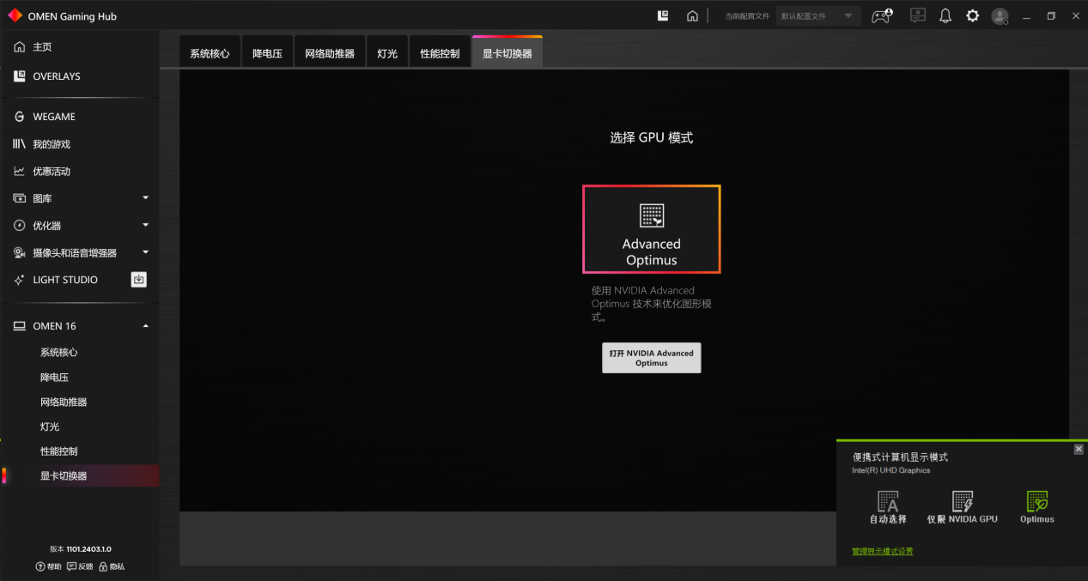The height and width of the screenshot is (581, 1088).
Task: Select 自动选择 display mode
Action: click(888, 507)
